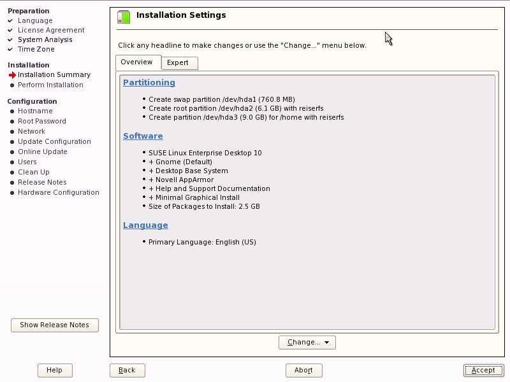Click the Hostname configuration step
The height and width of the screenshot is (382, 510).
pyautogui.click(x=35, y=111)
